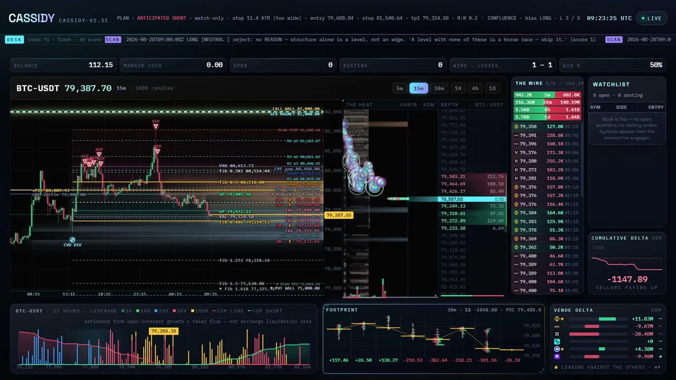
Task: Click the SYM column header in Watchlist
Action: tap(595, 107)
